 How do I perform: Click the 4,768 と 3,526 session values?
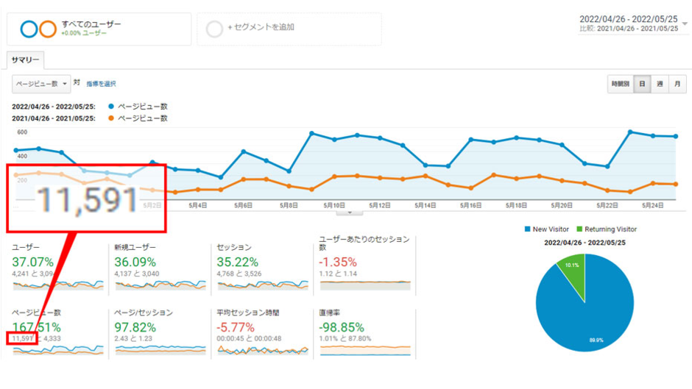pos(239,274)
